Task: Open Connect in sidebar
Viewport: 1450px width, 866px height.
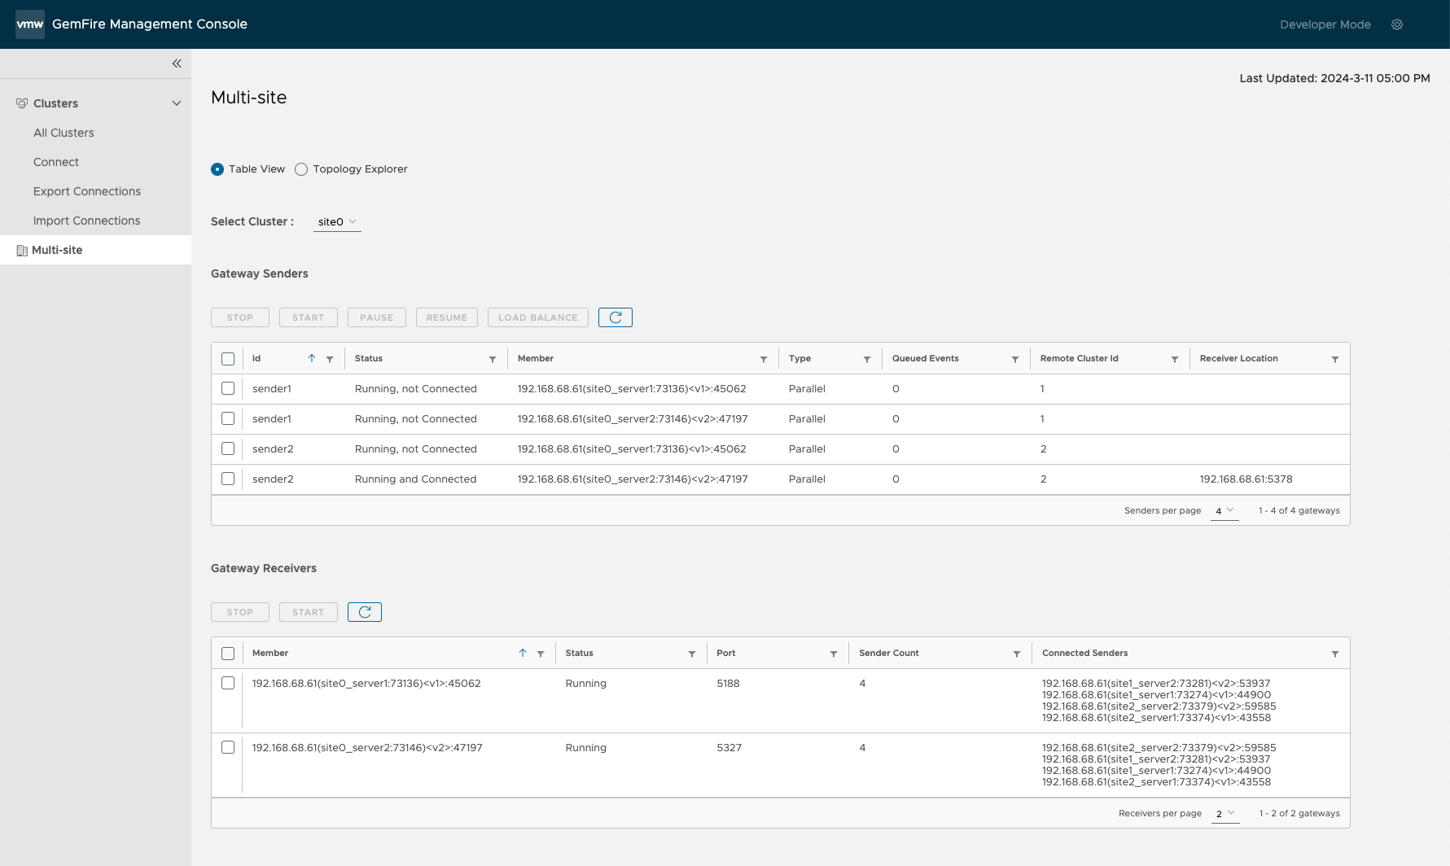Action: click(56, 162)
